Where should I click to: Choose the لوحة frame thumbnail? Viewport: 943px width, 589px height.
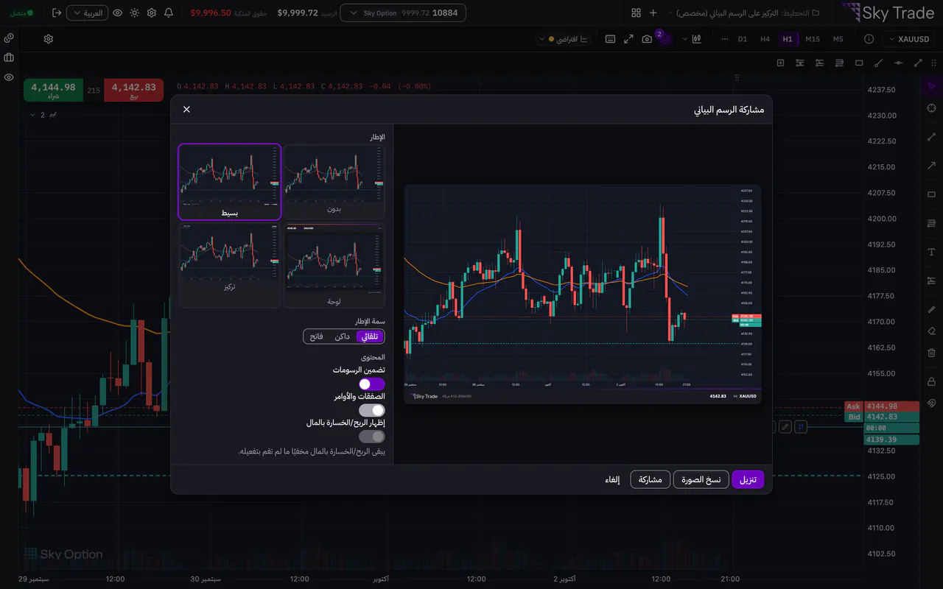click(334, 266)
